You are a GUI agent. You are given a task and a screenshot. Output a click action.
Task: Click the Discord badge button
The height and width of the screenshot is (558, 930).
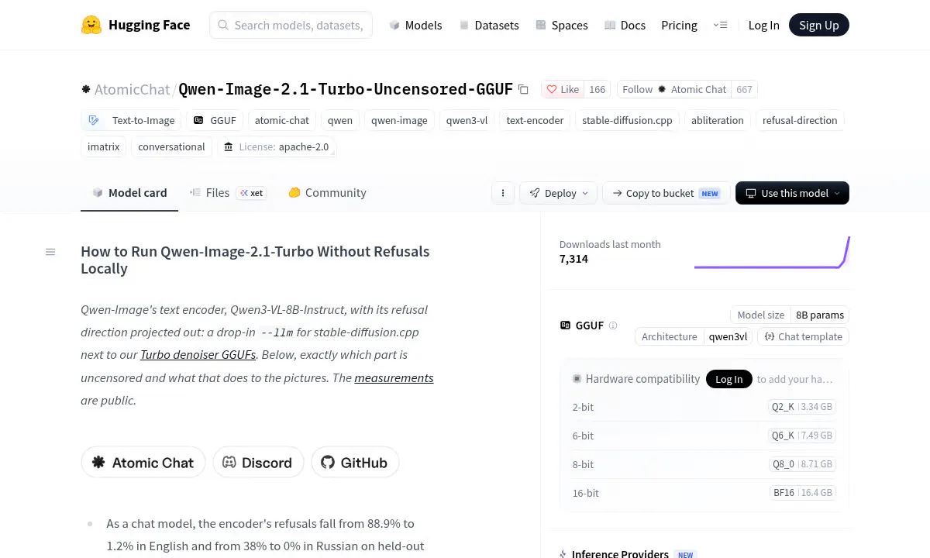258,462
